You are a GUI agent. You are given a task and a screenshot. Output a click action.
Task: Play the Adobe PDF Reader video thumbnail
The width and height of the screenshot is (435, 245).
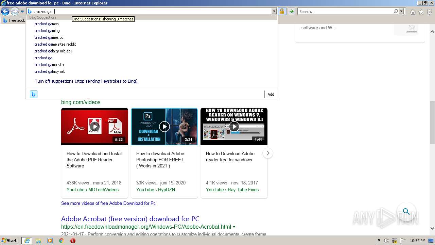[x=94, y=127]
